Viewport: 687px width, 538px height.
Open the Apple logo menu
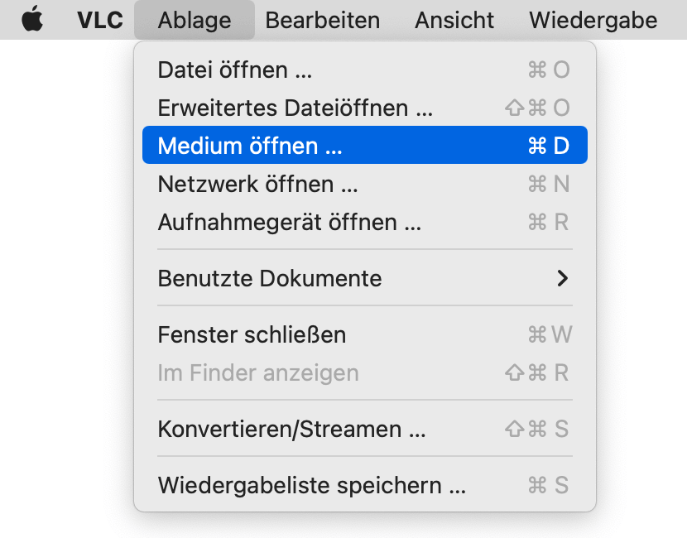click(x=32, y=20)
